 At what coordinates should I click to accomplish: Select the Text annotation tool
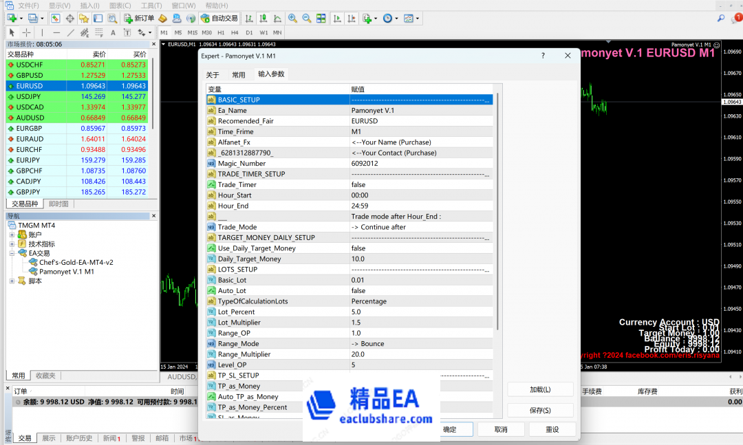click(112, 32)
